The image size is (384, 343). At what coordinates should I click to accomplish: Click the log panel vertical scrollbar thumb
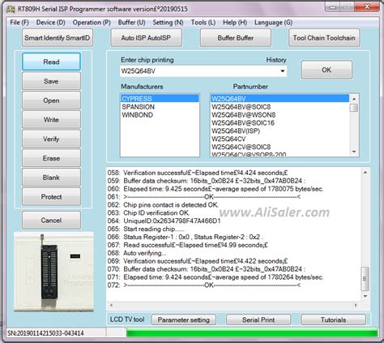[365, 279]
